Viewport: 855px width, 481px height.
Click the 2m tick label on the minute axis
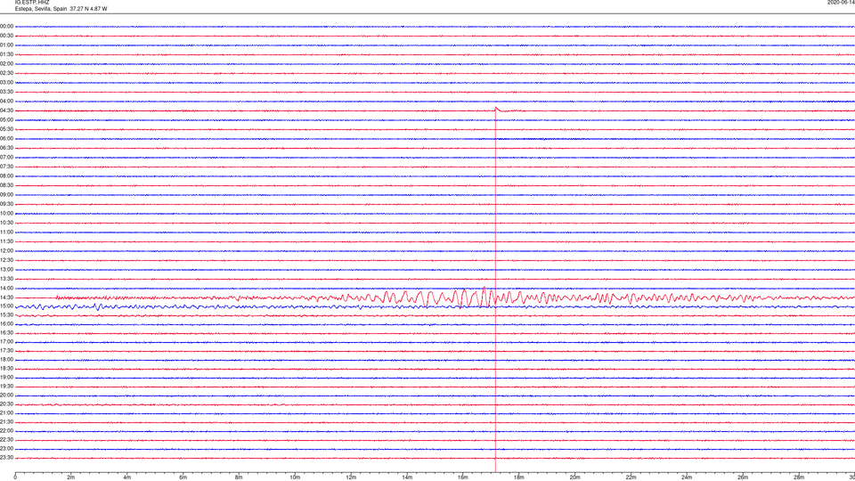71,477
